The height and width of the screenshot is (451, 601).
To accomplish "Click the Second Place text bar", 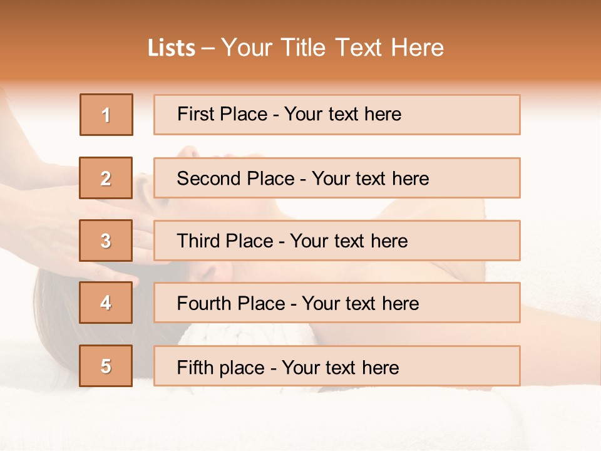I will [337, 178].
